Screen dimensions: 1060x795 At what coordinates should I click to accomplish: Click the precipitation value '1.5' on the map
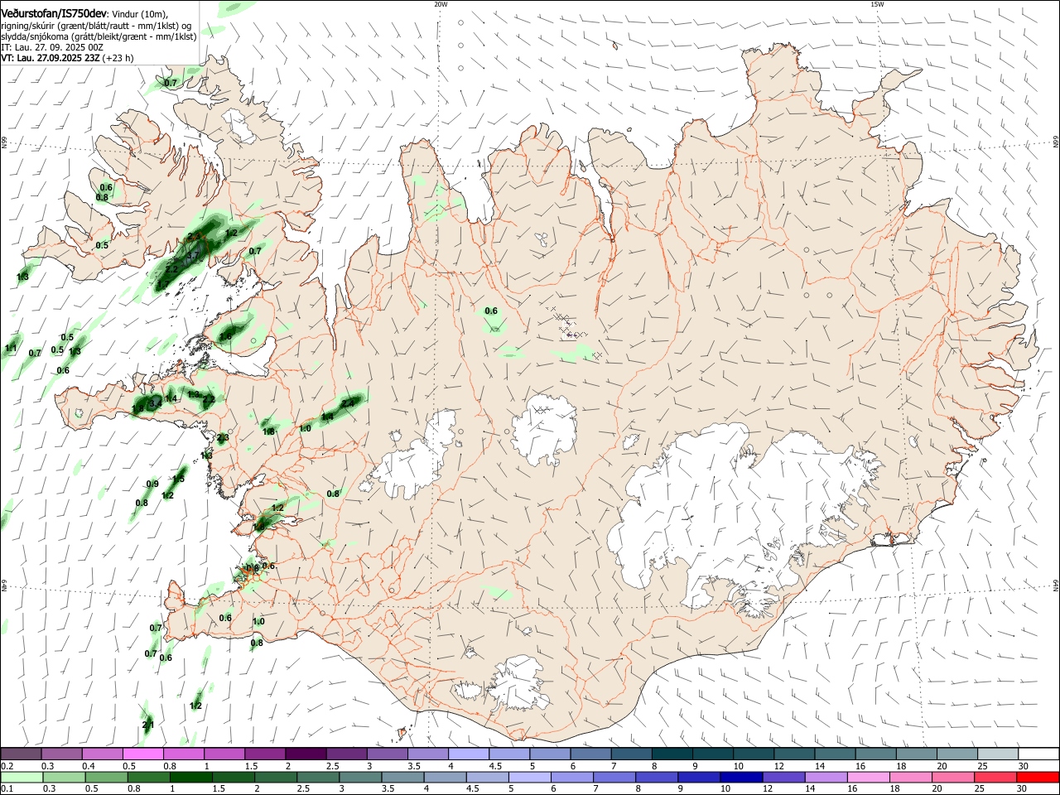(x=178, y=479)
